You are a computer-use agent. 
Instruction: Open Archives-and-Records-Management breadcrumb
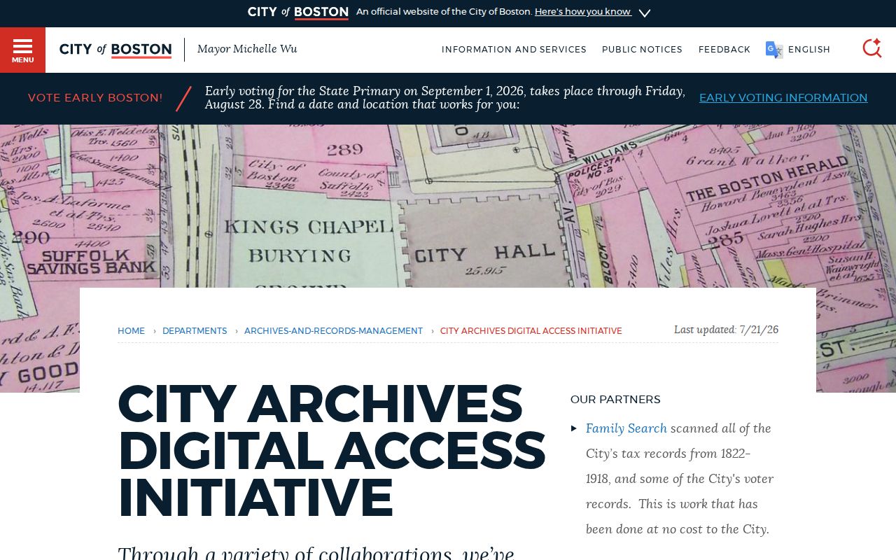point(333,331)
